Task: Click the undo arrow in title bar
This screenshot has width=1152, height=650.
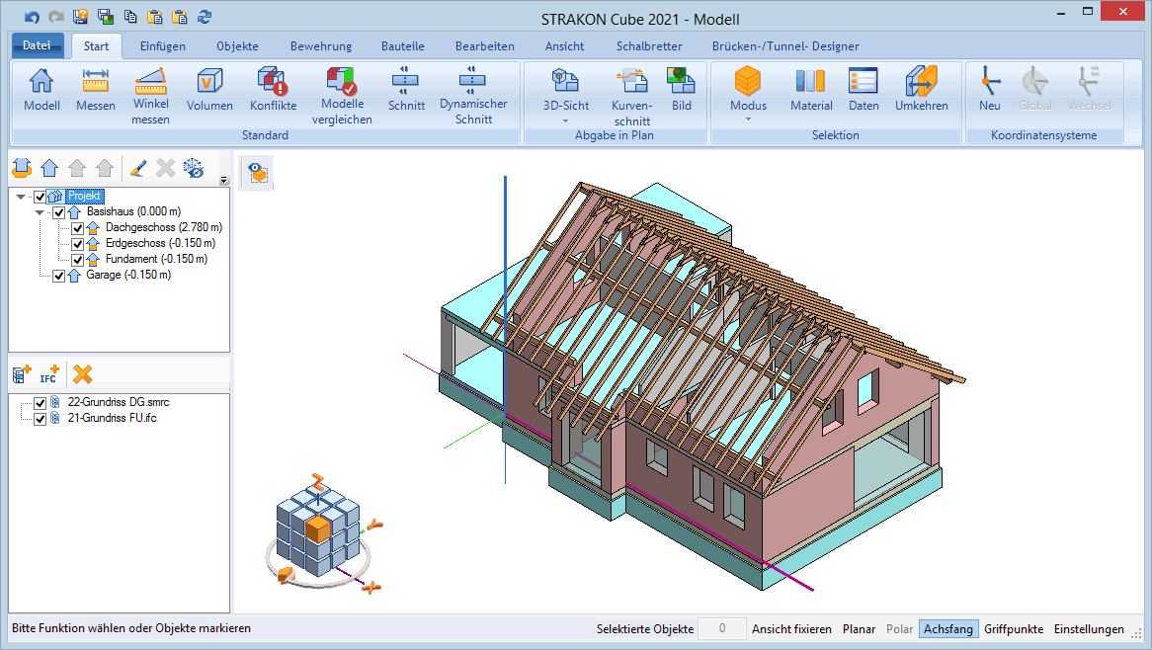Action: [x=32, y=16]
